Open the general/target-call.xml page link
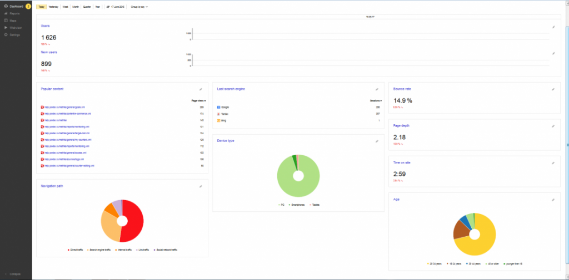Screen dimensions: 569x280 66,133
